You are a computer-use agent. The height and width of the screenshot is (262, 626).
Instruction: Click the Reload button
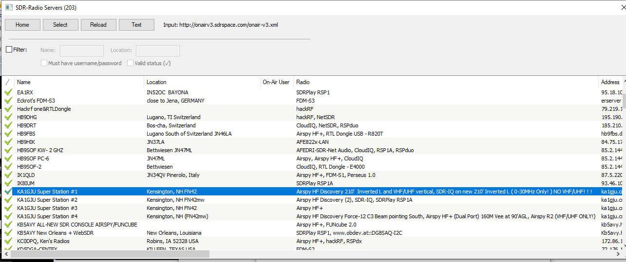click(98, 25)
